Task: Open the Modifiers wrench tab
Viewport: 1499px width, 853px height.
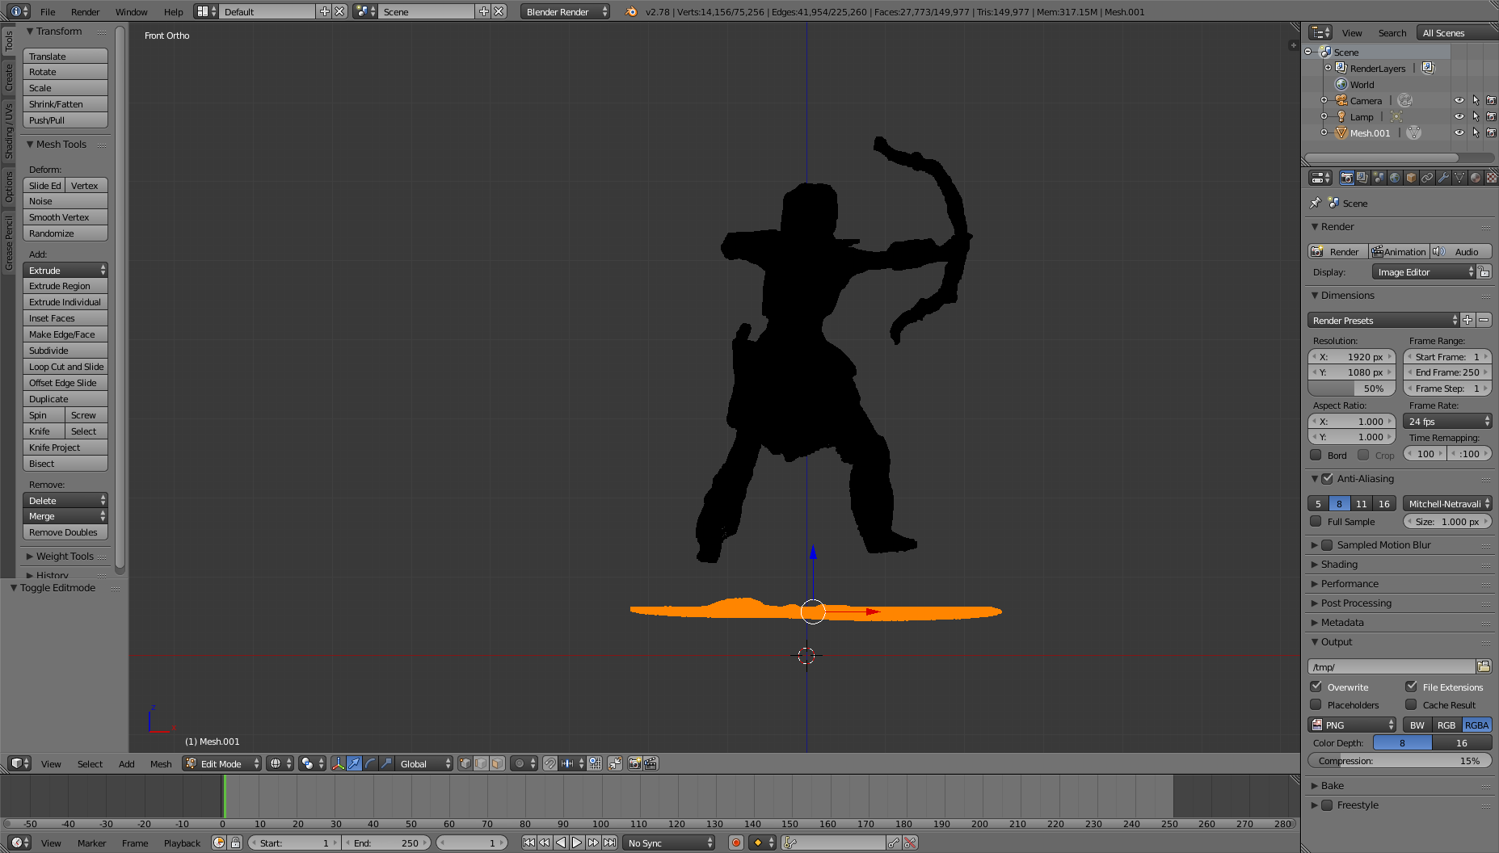Action: [1443, 178]
